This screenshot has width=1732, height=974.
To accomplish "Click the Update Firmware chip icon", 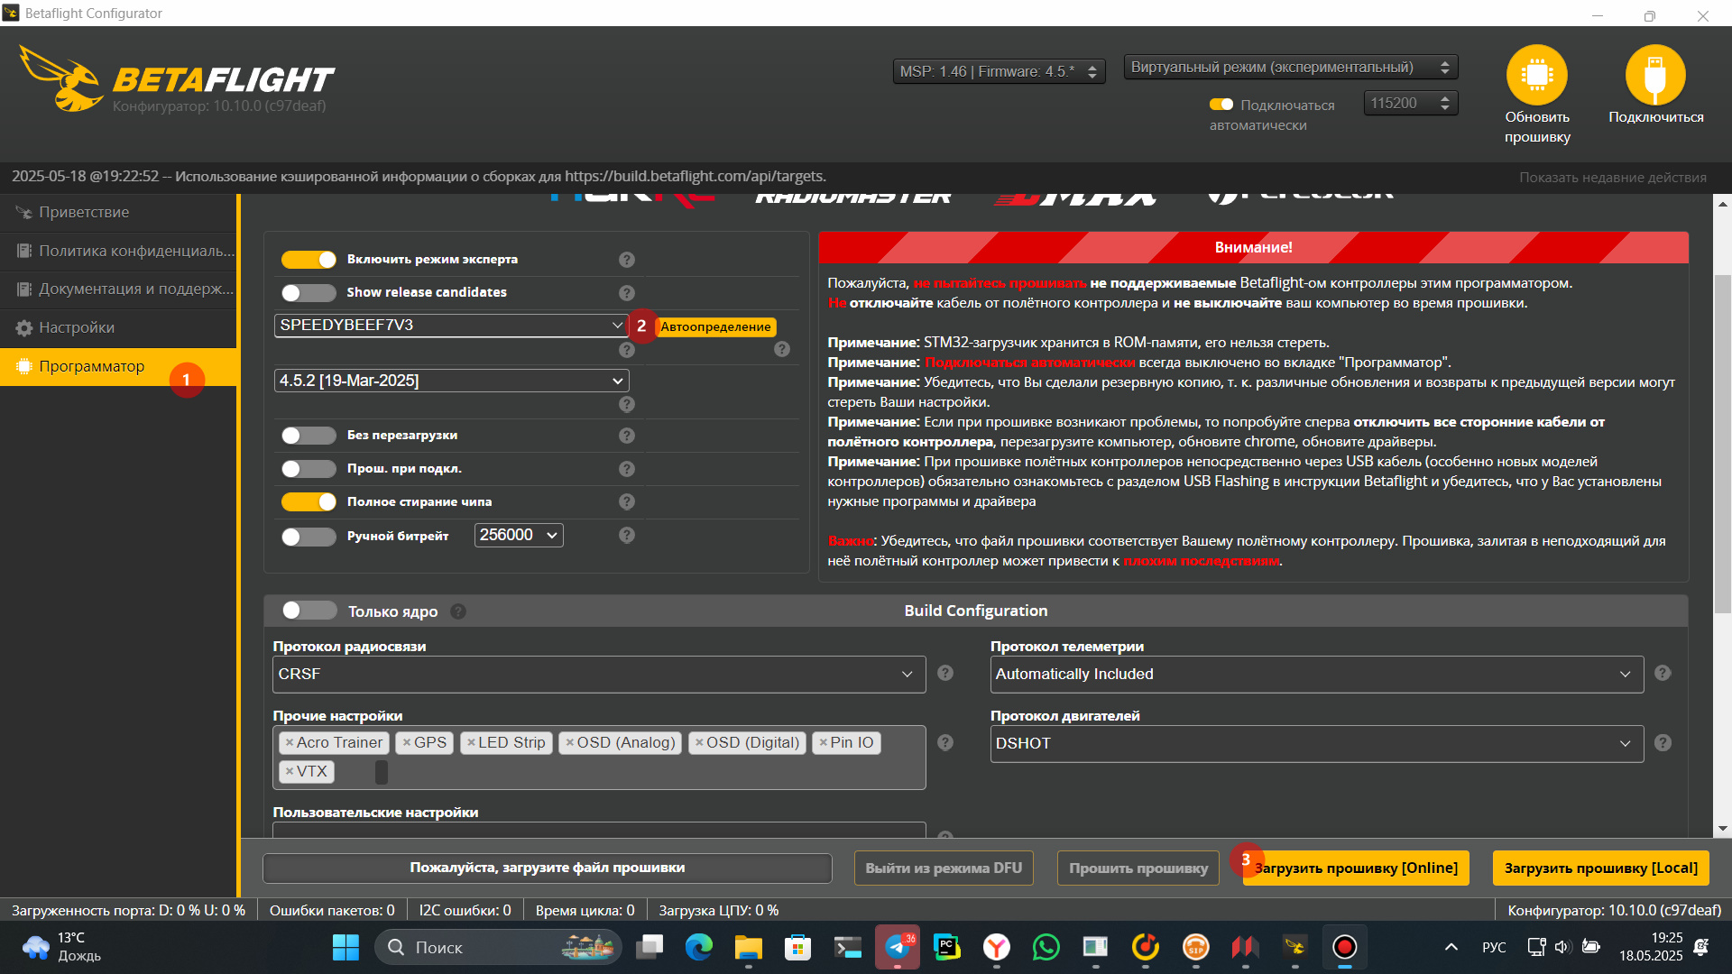I will (1536, 76).
